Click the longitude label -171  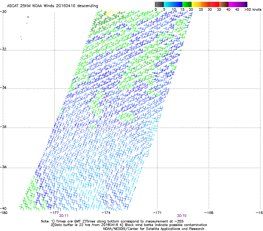point(157,213)
